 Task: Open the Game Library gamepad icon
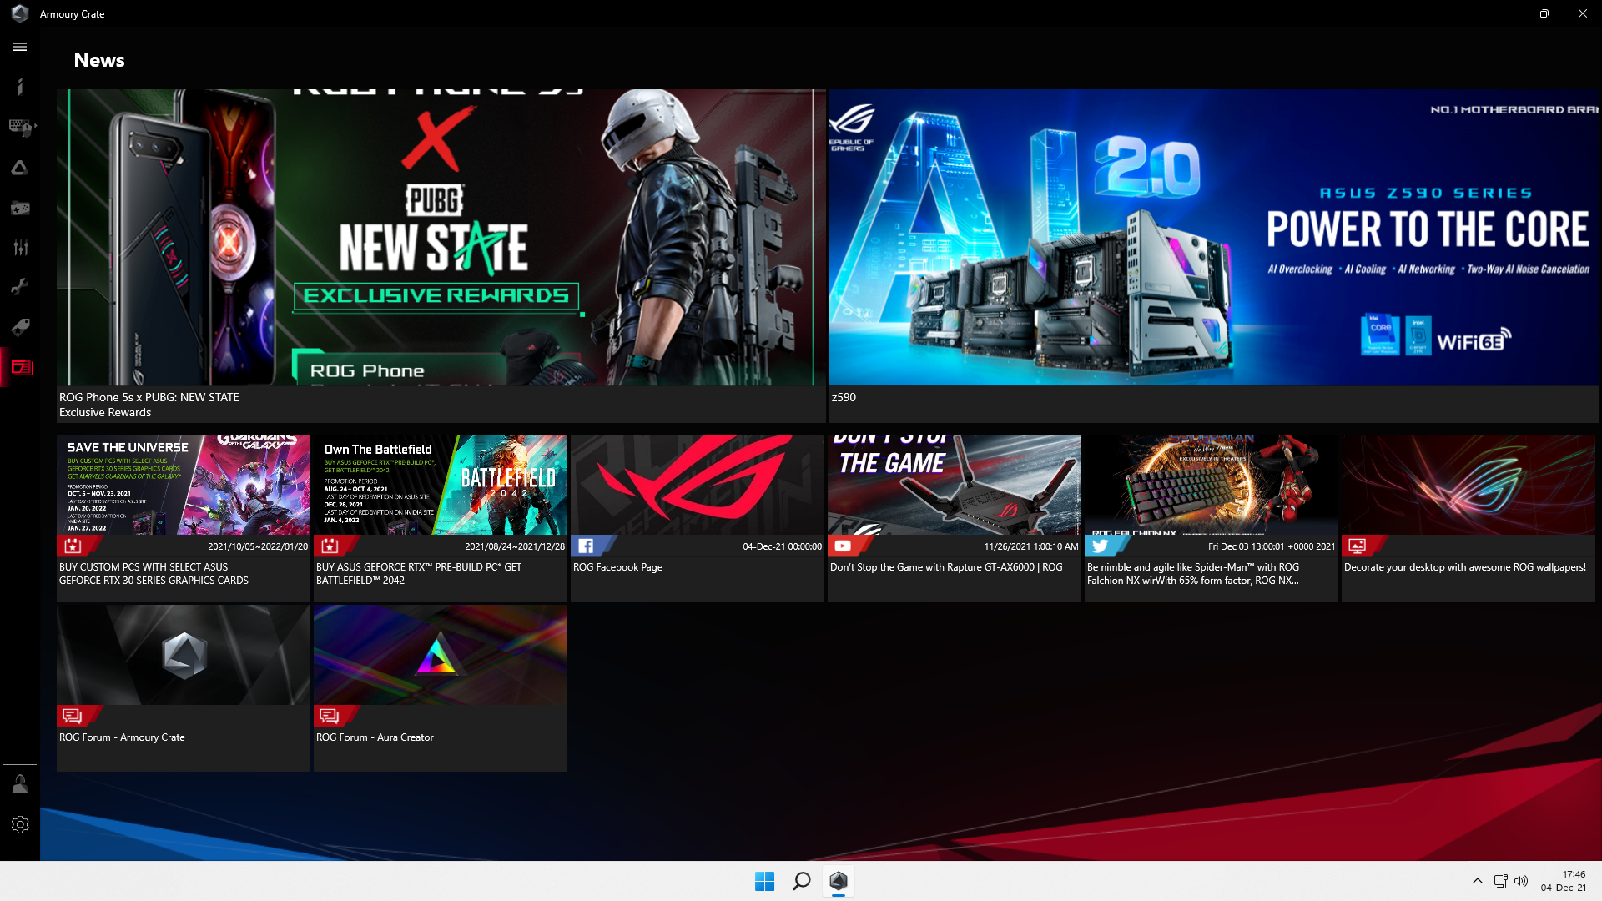tap(20, 208)
